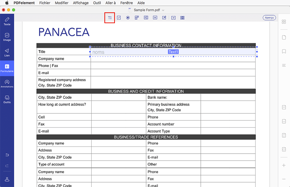Click the BUSINESS/TRADE REFERENCES header
290x187 pixels.
pos(146,137)
